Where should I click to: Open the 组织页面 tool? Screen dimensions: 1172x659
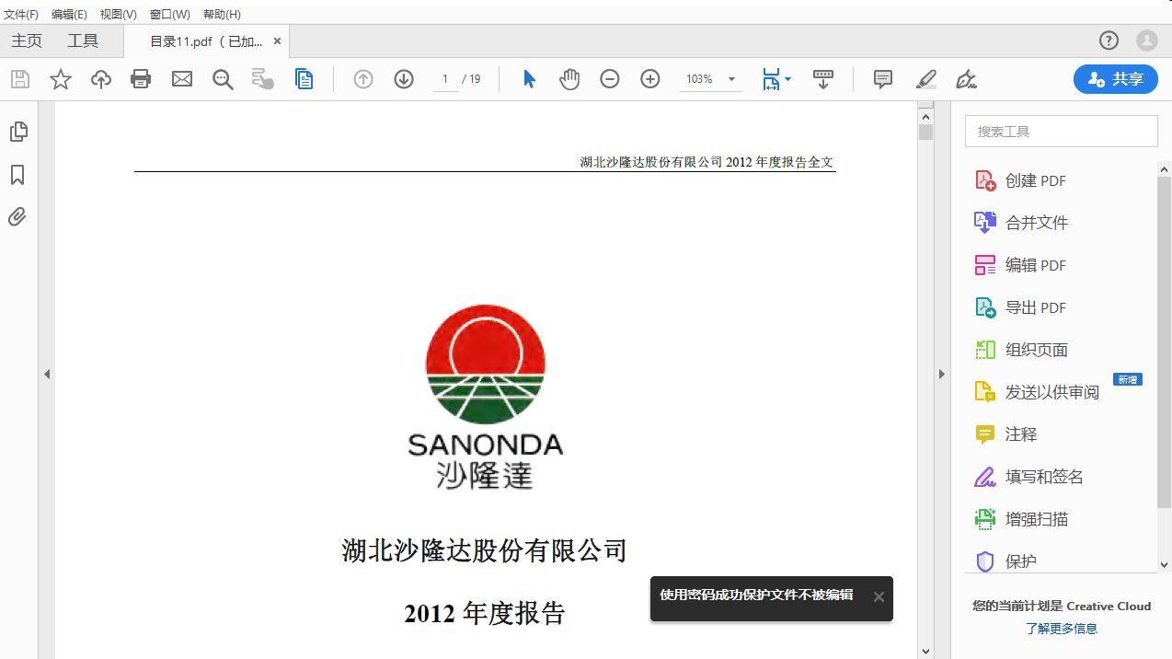point(1021,350)
